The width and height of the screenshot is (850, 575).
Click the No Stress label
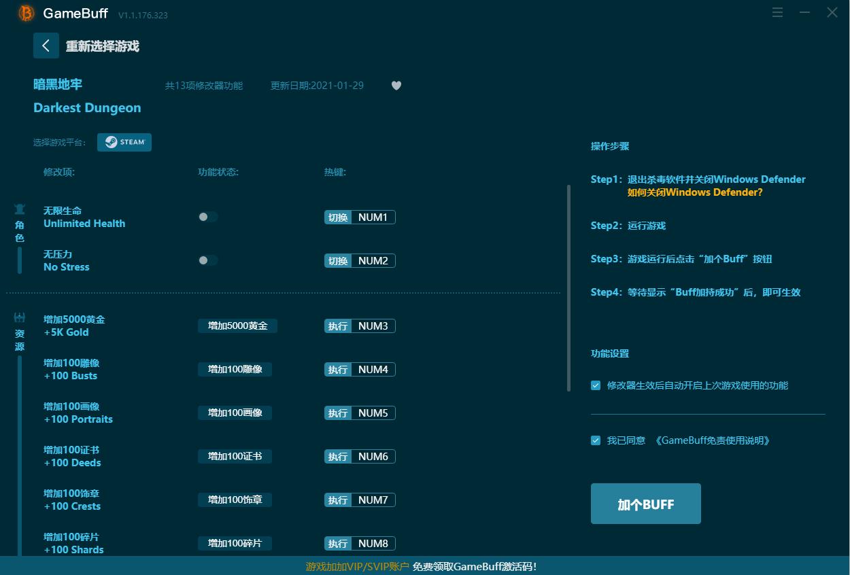67,267
